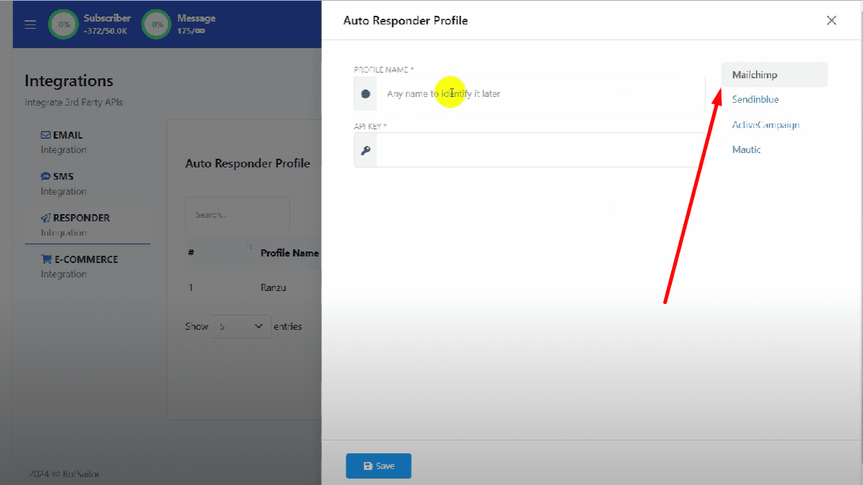Click the Save button

coord(379,466)
